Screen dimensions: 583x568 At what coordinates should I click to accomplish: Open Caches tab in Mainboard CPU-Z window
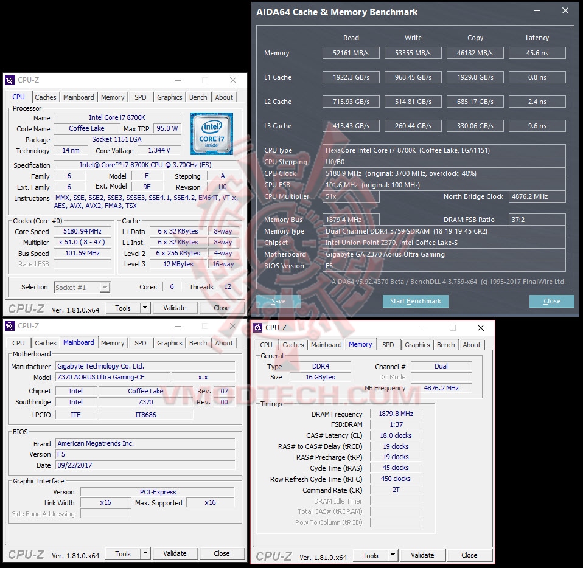46,343
